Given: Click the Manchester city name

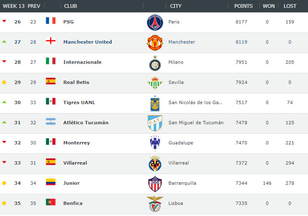Looking at the screenshot, I should point(182,42).
